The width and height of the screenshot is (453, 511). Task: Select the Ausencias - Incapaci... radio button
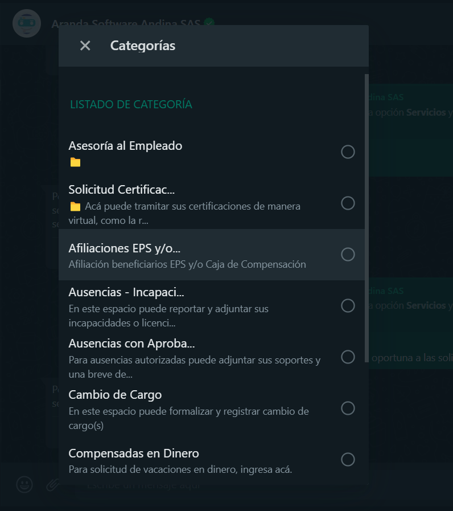click(x=348, y=306)
